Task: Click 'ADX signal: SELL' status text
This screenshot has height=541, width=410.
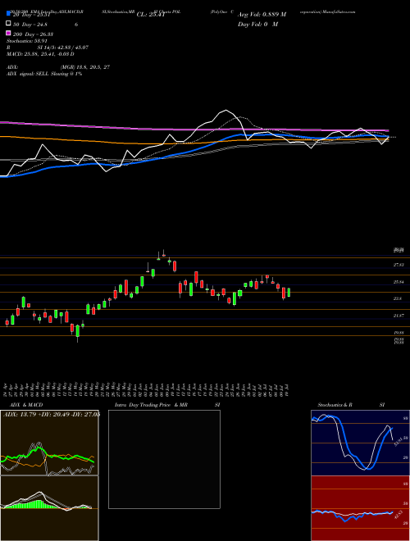Action: tap(43, 74)
